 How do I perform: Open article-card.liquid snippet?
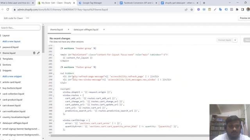(x=11, y=82)
